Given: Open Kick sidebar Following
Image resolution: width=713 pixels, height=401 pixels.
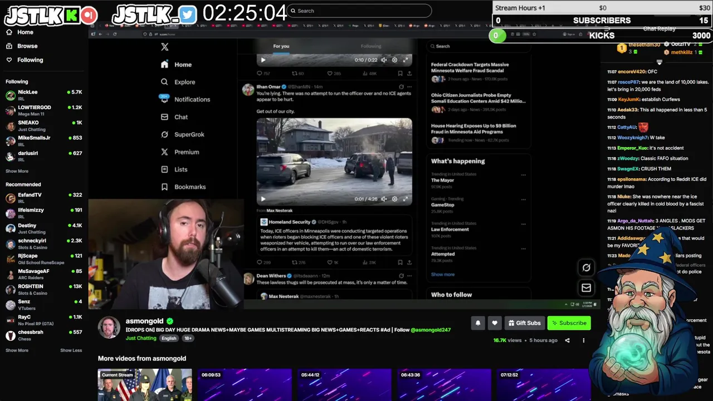Looking at the screenshot, I should (24, 60).
